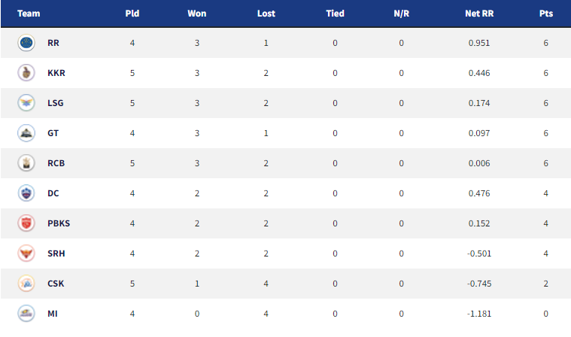Select the Won column header
This screenshot has width=571, height=337.
click(x=197, y=14)
